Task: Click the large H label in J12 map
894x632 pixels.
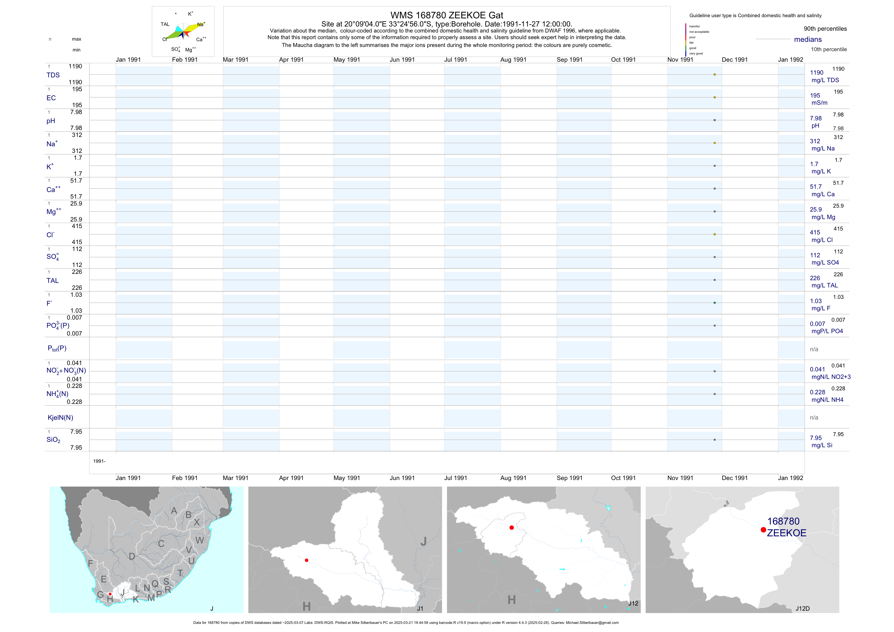Action: [x=512, y=600]
